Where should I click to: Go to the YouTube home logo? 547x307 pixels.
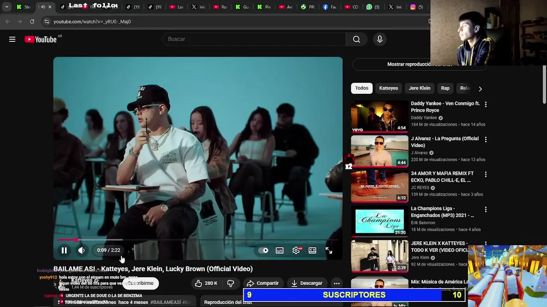41,39
